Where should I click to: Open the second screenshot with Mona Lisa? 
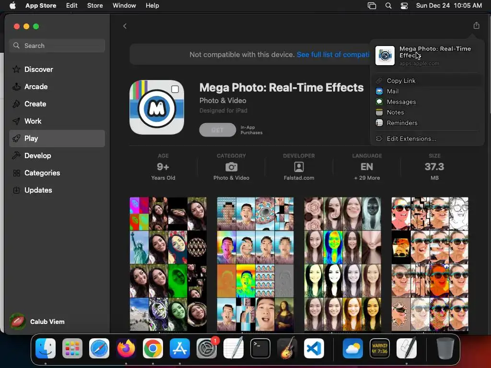pyautogui.click(x=255, y=264)
